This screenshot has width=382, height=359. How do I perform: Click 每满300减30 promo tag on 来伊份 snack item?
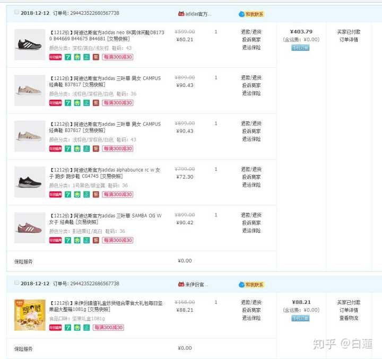click(x=108, y=327)
